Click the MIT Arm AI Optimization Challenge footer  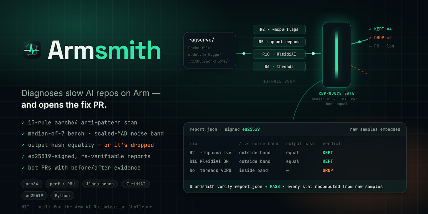click(87, 207)
